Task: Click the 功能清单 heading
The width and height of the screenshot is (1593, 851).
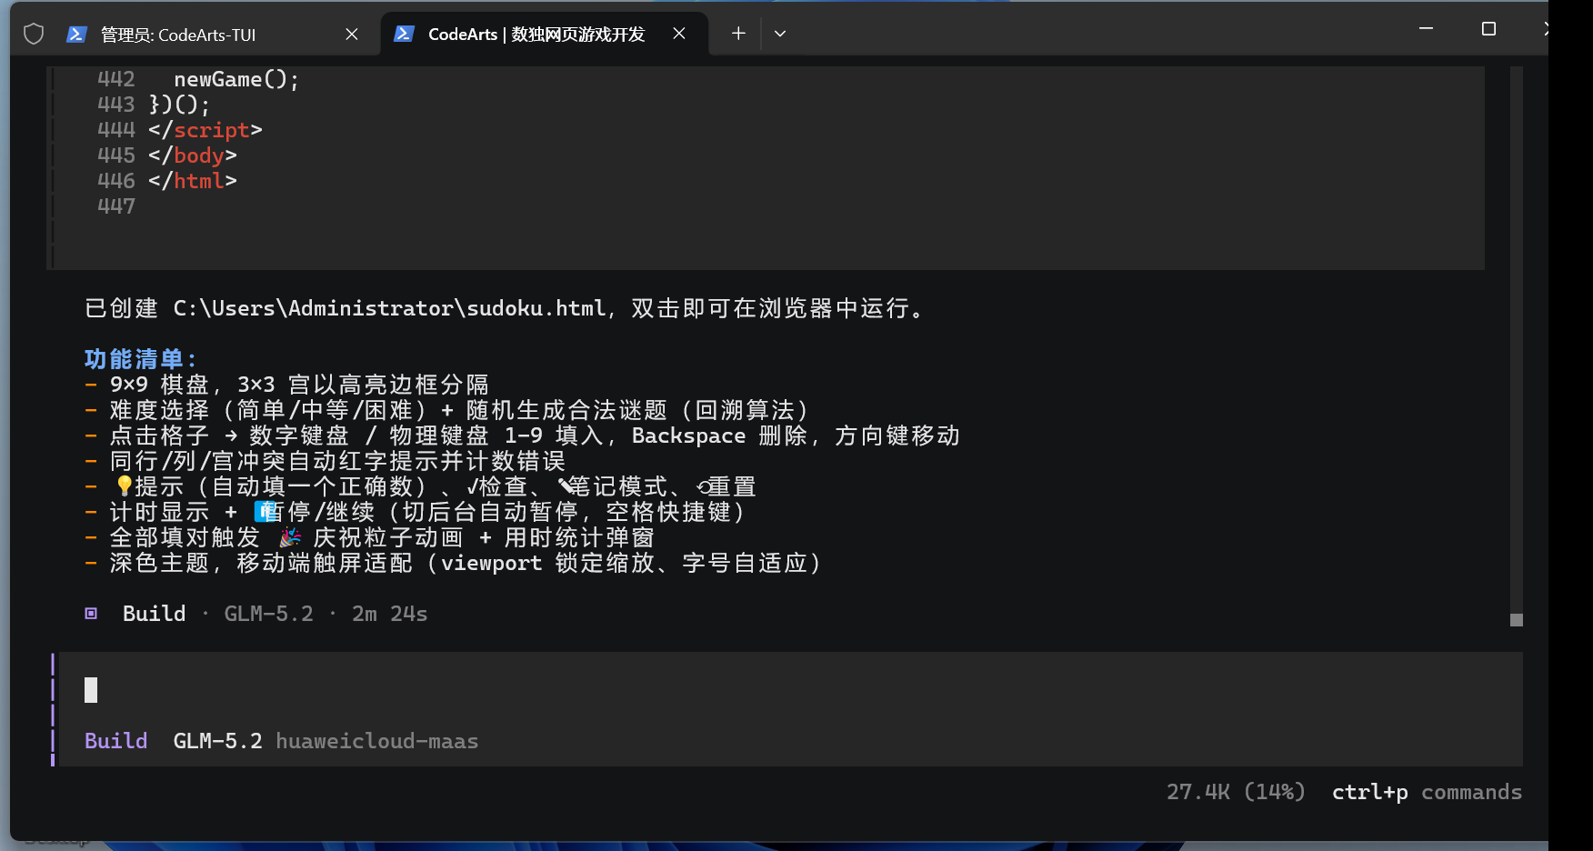Action: (x=140, y=359)
